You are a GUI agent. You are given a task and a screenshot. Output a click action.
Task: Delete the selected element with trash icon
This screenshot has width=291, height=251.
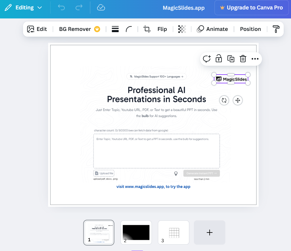(x=243, y=59)
